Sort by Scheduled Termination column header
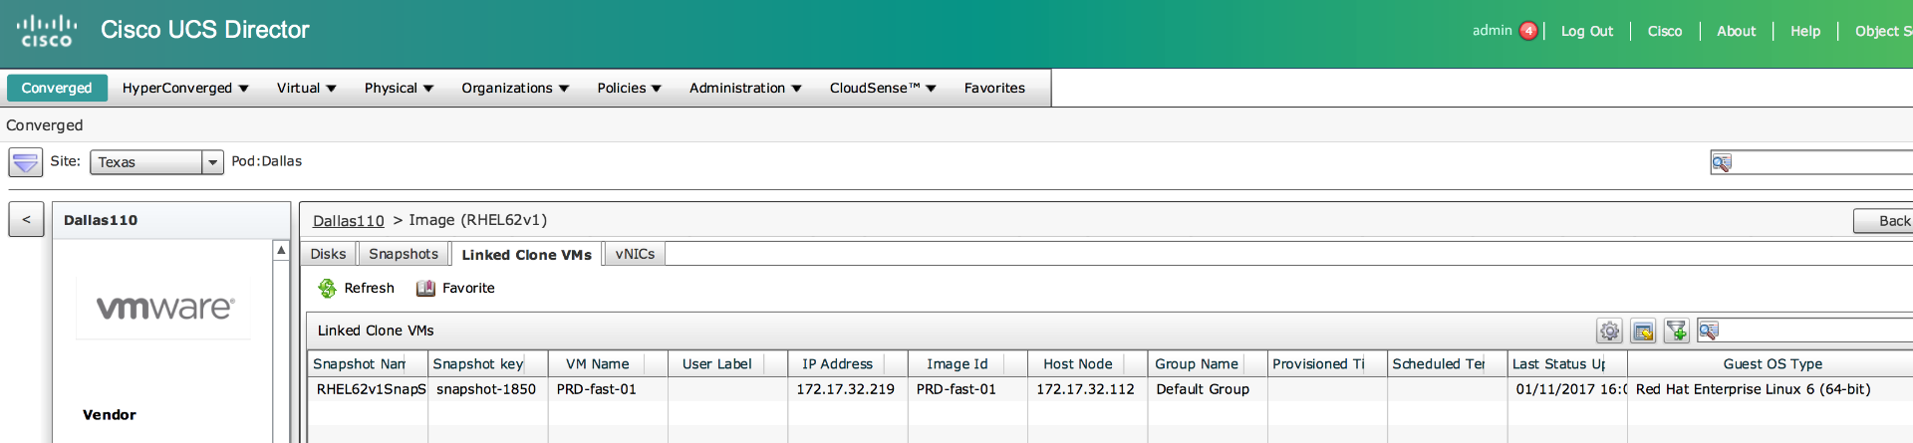The width and height of the screenshot is (1913, 443). pyautogui.click(x=1447, y=363)
